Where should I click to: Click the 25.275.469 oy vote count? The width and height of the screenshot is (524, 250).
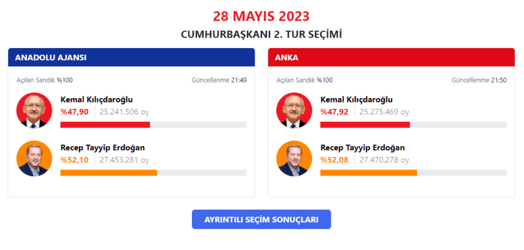[385, 112]
